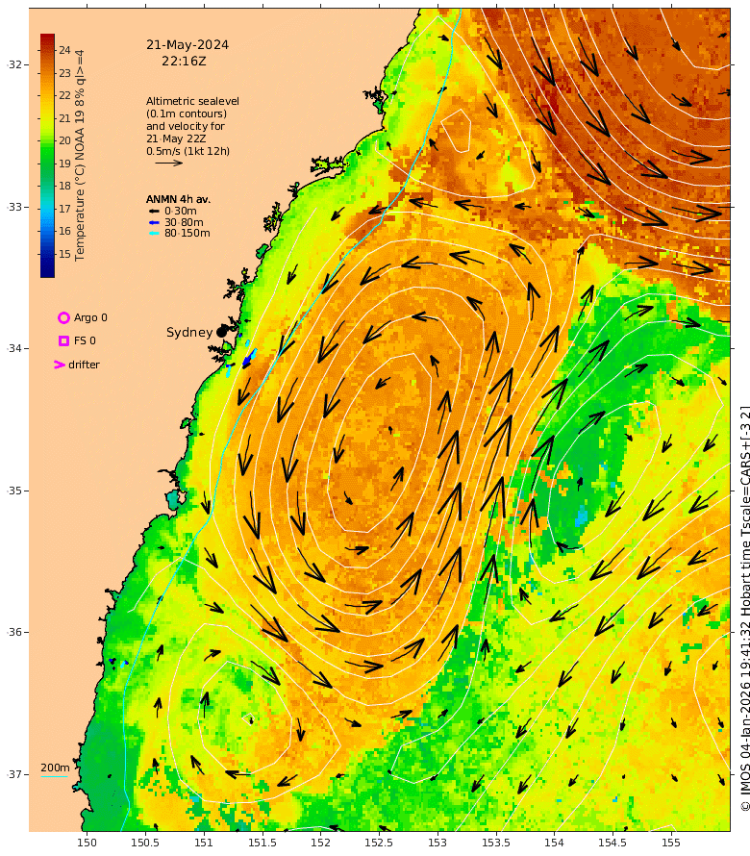Click the -32 latitude axis label
Viewport: 750px width, 856px height.
pos(15,64)
